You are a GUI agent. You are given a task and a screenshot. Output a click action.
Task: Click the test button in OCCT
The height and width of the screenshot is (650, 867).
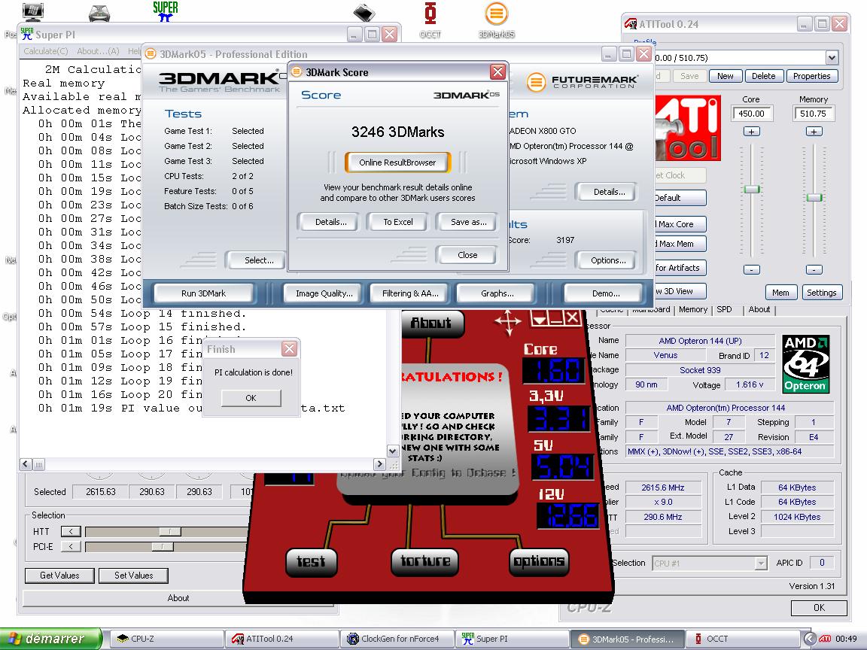(311, 562)
